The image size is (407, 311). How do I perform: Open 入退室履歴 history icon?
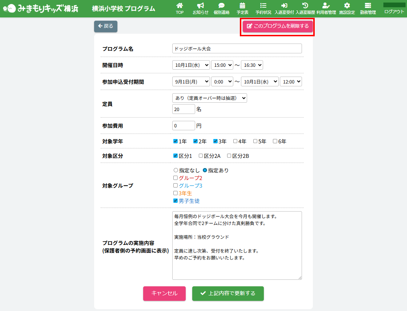tap(305, 6)
